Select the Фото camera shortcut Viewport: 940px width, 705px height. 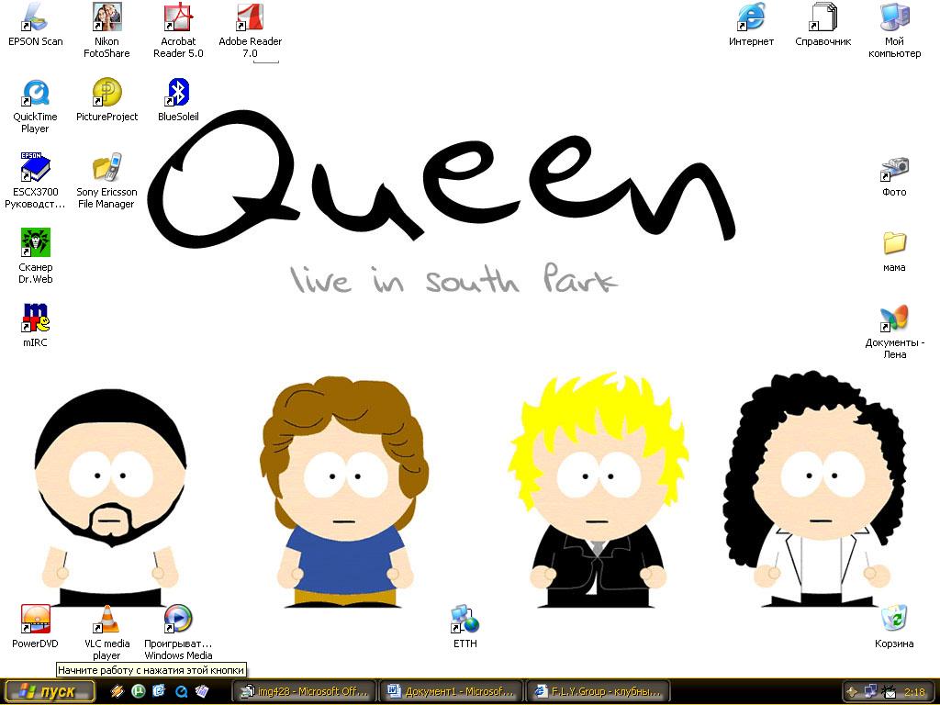(x=894, y=175)
